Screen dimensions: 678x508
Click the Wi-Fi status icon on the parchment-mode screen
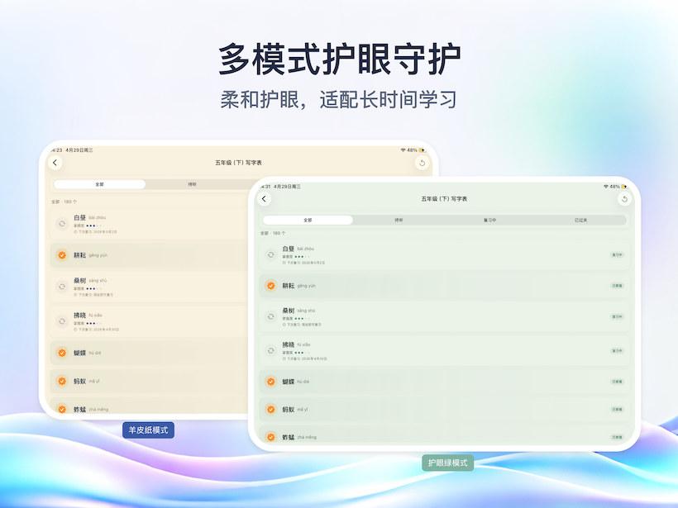pyautogui.click(x=403, y=150)
